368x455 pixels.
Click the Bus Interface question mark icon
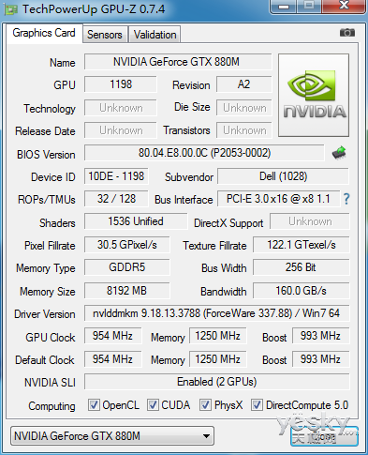tap(346, 199)
